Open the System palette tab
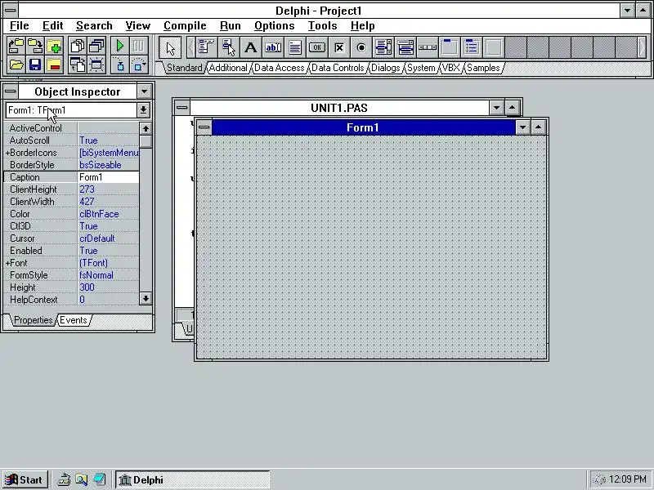The image size is (654, 490). pos(421,68)
